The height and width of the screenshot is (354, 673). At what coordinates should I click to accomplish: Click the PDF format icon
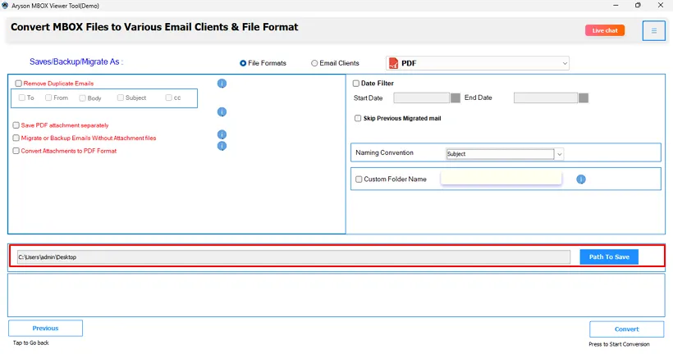(x=393, y=63)
